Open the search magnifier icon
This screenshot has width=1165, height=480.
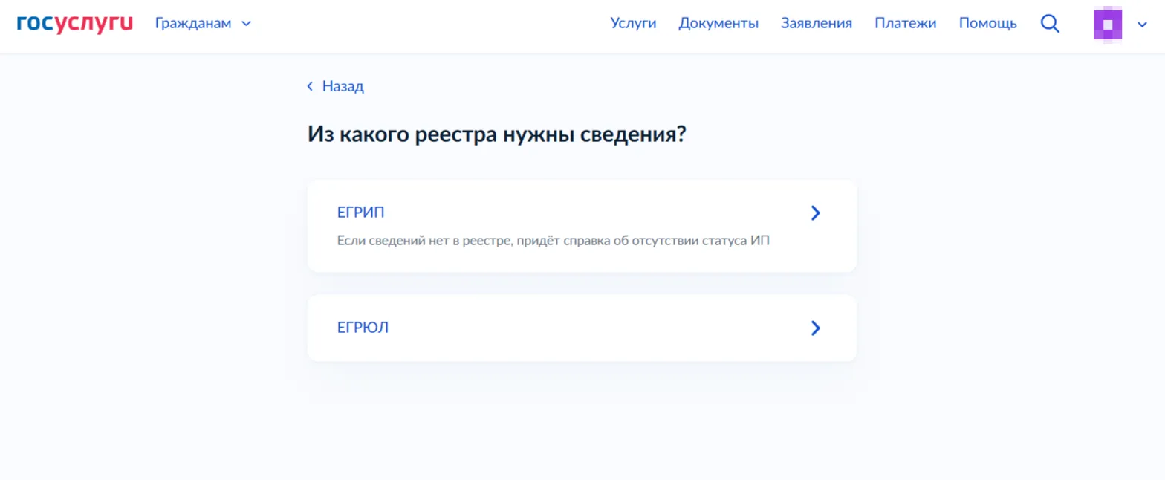(x=1050, y=24)
